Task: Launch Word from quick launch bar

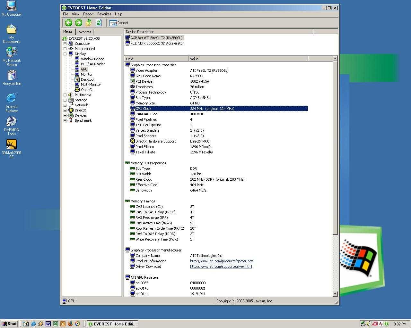Action: click(x=48, y=324)
